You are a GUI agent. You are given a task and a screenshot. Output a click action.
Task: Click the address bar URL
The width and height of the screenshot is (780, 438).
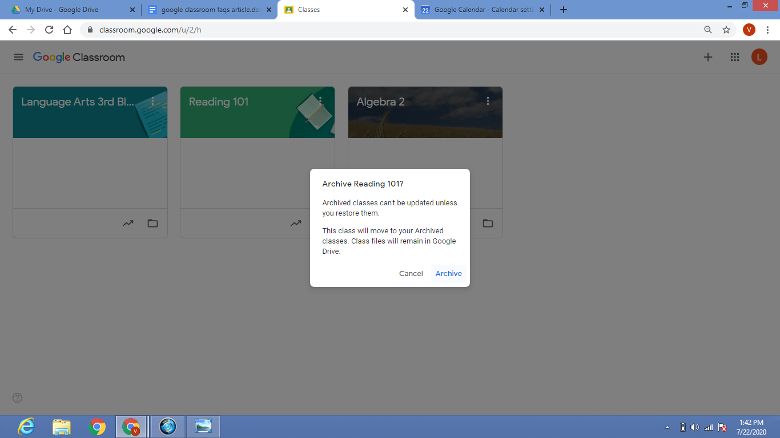coord(150,30)
